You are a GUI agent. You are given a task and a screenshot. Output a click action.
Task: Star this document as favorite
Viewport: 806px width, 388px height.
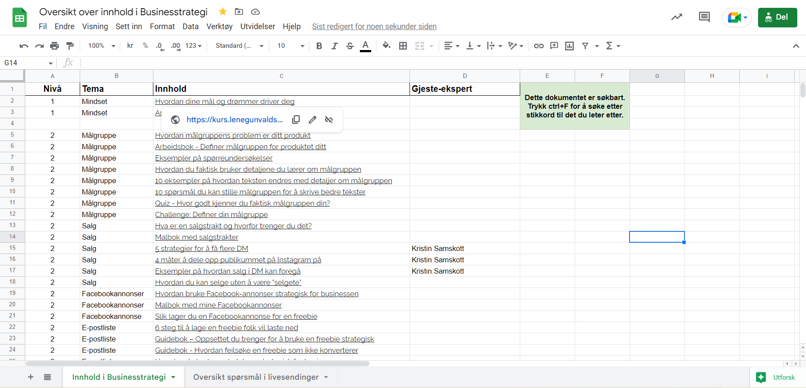pos(223,12)
